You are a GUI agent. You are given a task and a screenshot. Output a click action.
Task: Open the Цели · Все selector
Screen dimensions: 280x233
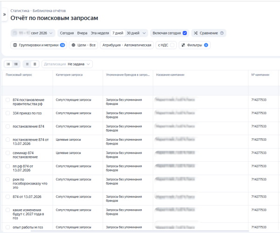pyautogui.click(x=84, y=45)
